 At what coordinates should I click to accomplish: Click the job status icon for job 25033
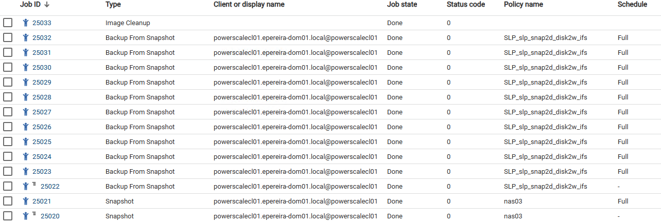26,23
